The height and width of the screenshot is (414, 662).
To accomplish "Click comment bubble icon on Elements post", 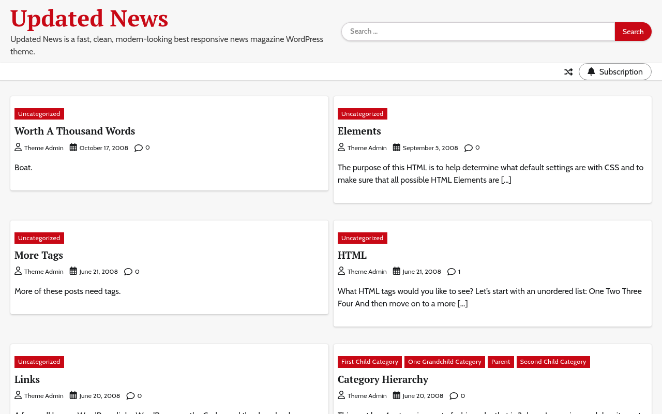I will [469, 147].
